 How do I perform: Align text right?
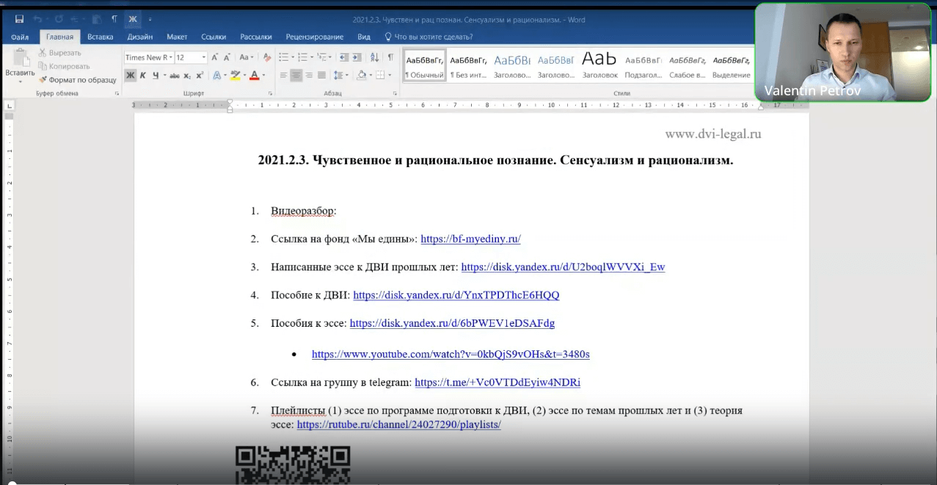[309, 75]
